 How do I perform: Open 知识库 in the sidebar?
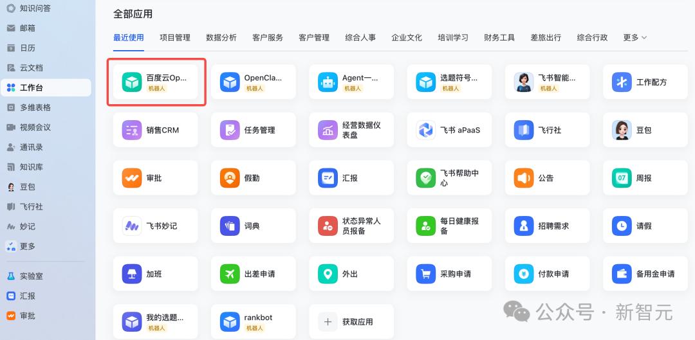coord(46,167)
